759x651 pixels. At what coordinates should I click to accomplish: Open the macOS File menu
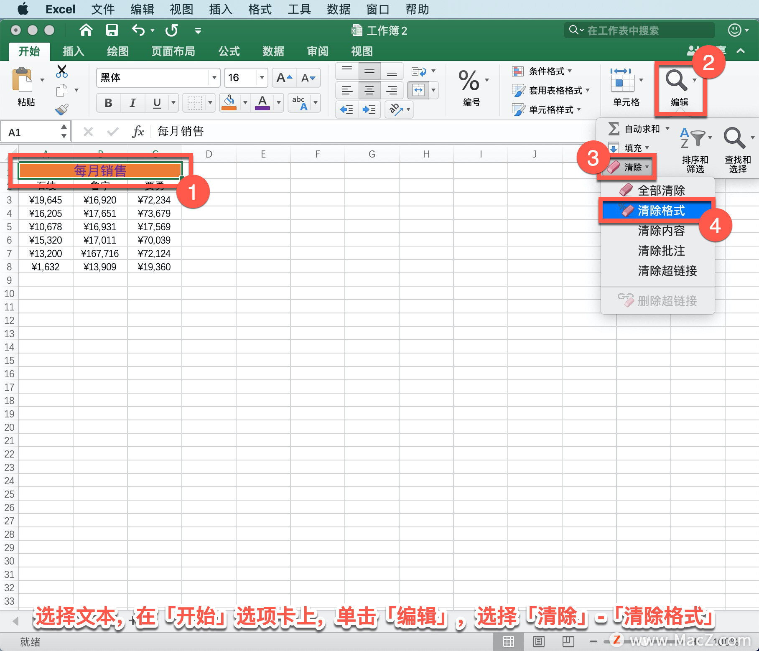coord(103,9)
